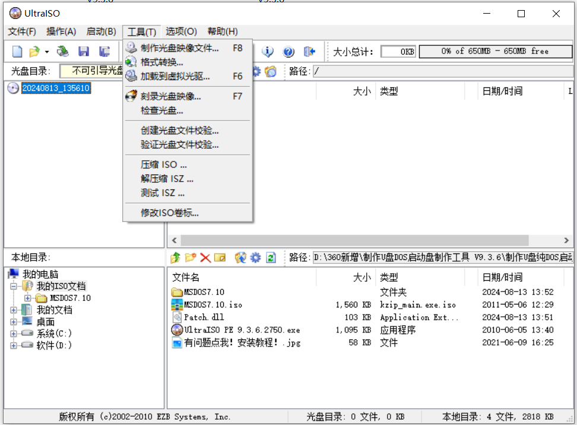
Task: Click the format conversion menu icon
Action: (x=131, y=62)
